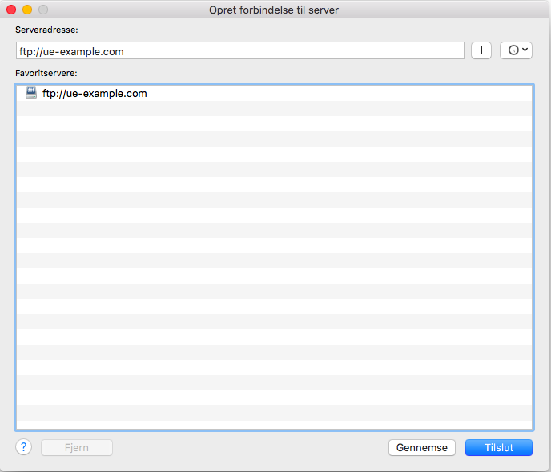Click the clock symbol in recent servers button

[x=513, y=50]
